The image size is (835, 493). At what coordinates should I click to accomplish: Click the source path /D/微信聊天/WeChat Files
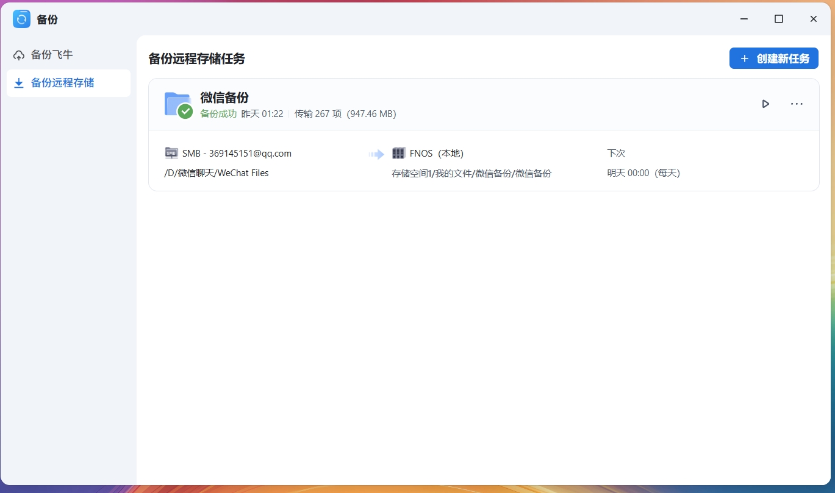pos(217,173)
